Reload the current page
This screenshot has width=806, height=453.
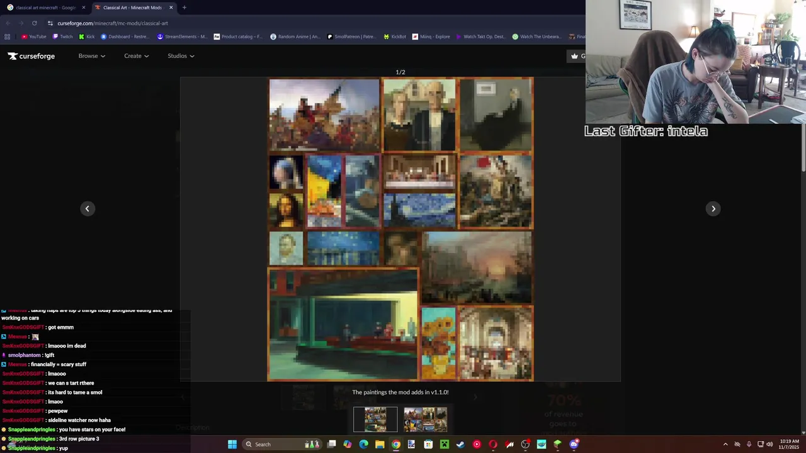[34, 23]
